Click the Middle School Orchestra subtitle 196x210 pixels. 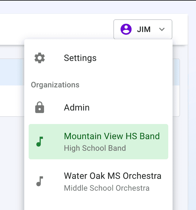[x=106, y=188]
